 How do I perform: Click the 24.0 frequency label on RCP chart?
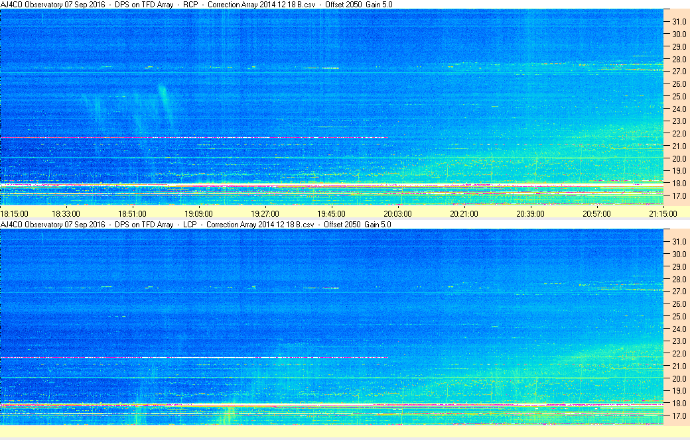click(x=679, y=109)
